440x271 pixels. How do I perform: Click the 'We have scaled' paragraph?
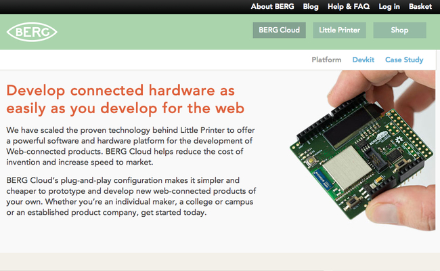point(131,146)
